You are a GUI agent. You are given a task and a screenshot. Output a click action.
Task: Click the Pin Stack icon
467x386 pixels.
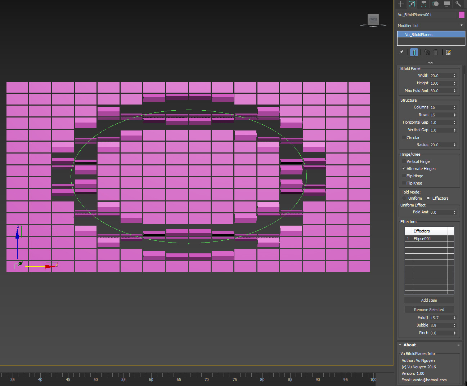point(401,52)
